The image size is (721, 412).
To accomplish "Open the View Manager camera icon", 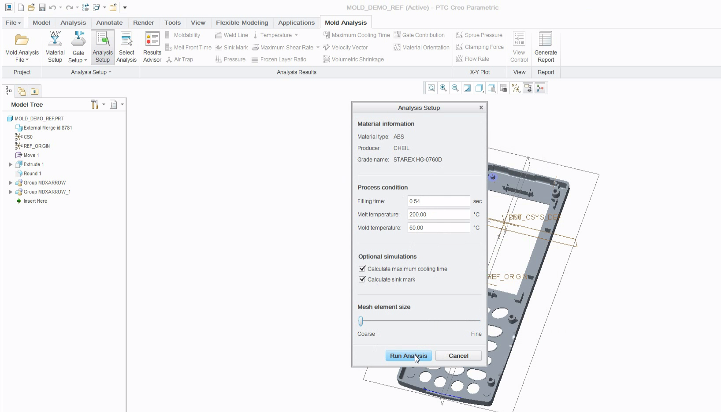I will 504,88.
